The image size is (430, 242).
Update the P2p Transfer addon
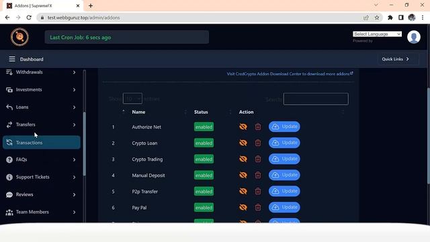coord(284,191)
